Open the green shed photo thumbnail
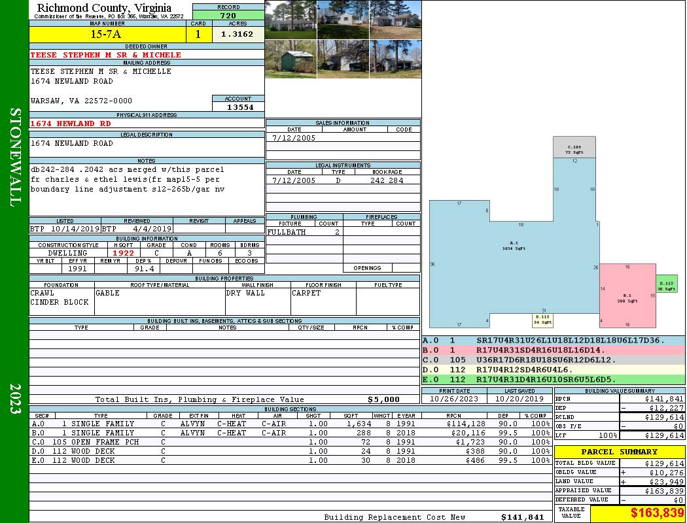The width and height of the screenshot is (687, 523). click(291, 59)
